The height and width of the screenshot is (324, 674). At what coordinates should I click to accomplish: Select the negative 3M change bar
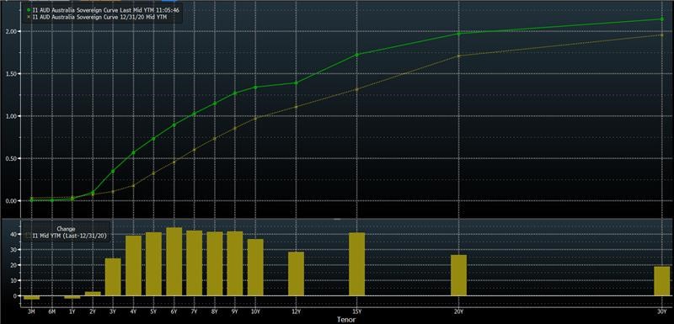point(31,297)
